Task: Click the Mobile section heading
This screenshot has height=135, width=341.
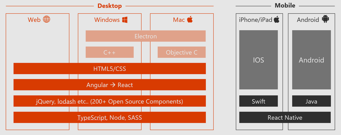Action: point(285,6)
